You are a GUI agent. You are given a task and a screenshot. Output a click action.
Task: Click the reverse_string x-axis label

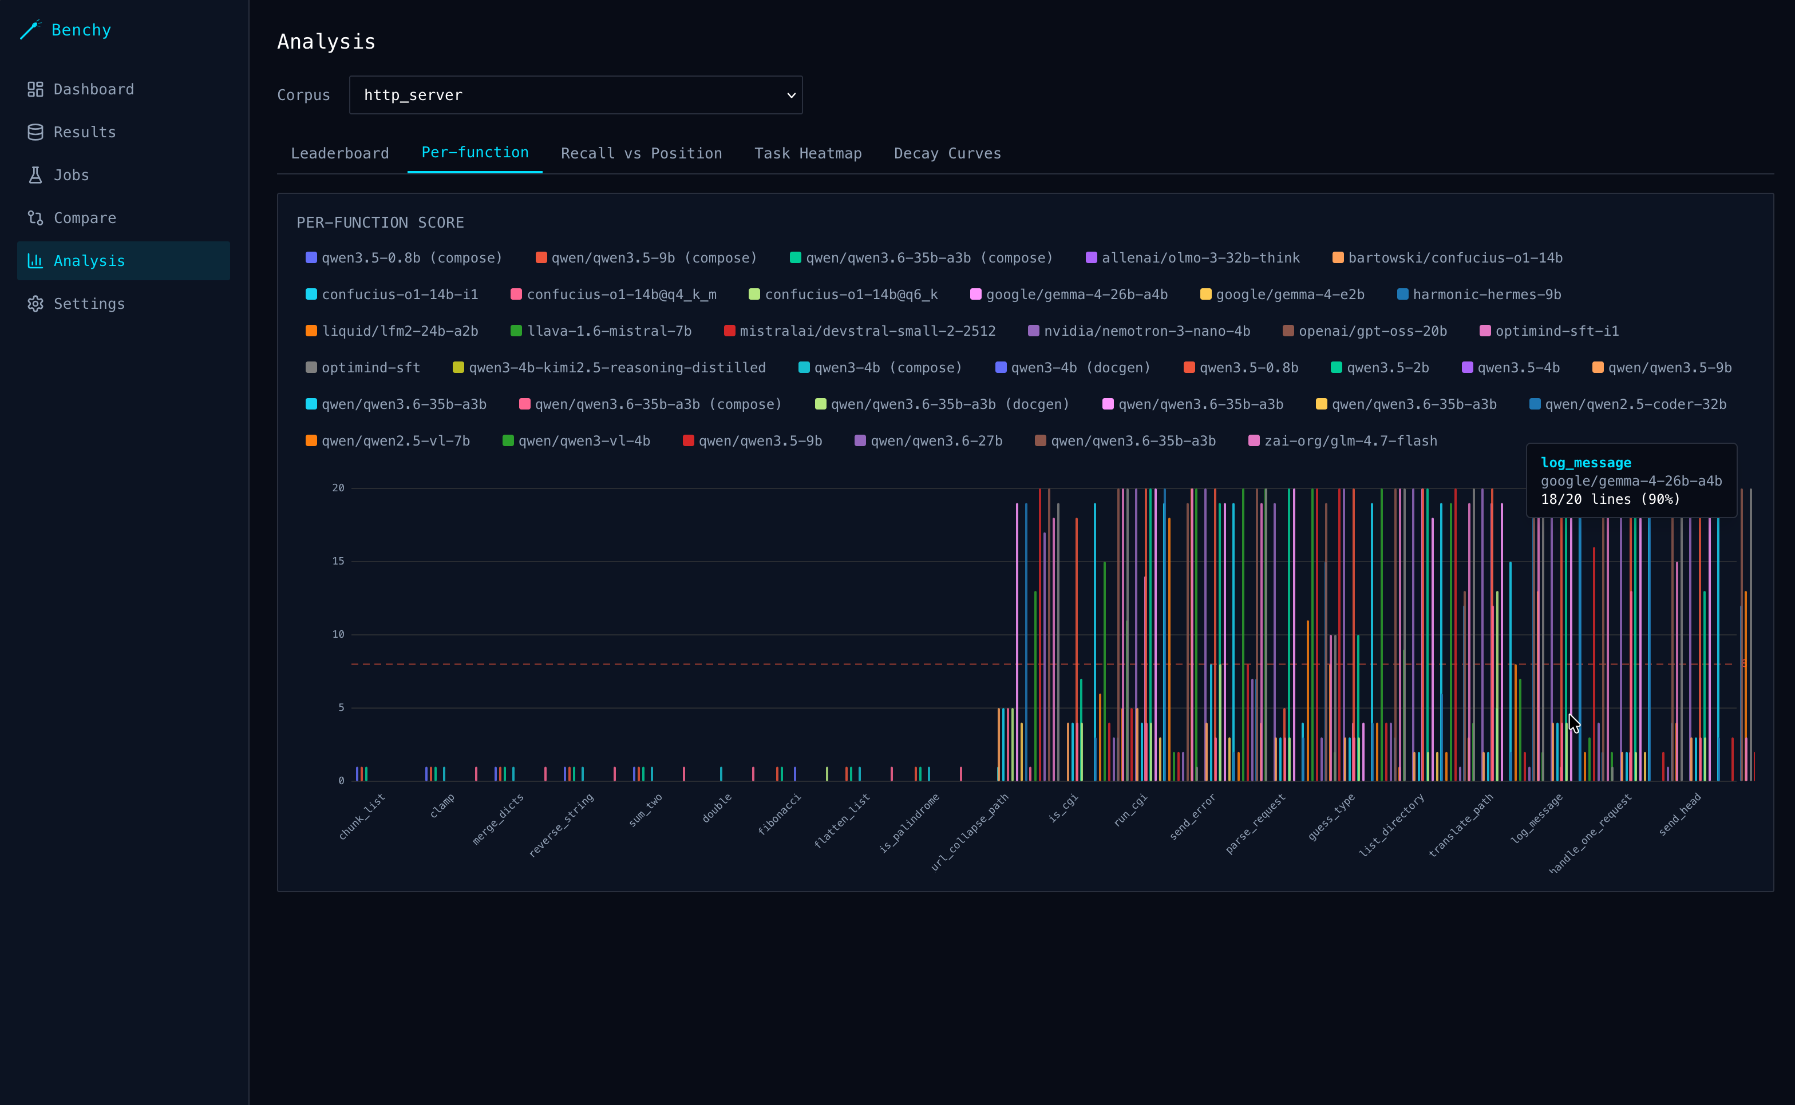562,824
